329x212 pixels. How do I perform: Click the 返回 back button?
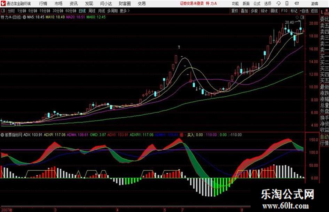point(314,11)
